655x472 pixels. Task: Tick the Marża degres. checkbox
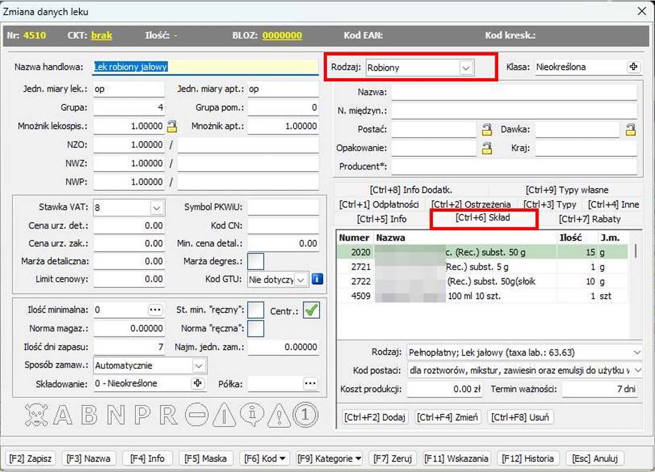coord(255,261)
